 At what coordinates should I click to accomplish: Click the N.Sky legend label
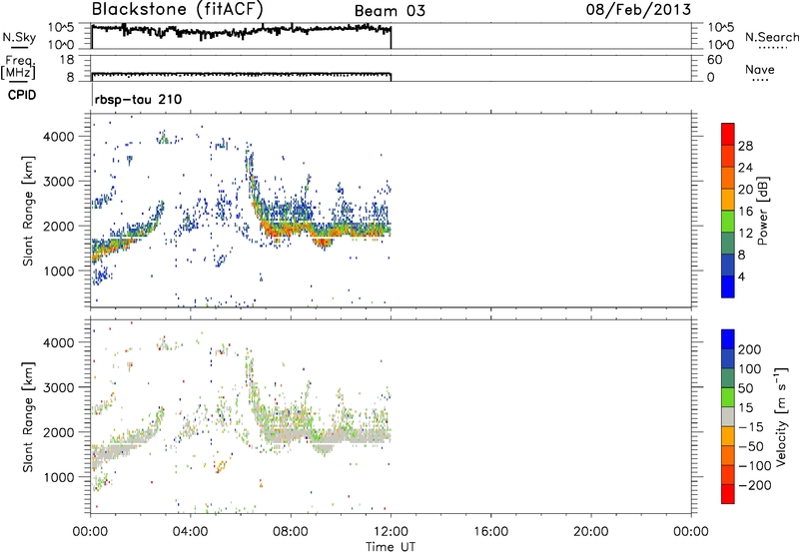tap(19, 37)
